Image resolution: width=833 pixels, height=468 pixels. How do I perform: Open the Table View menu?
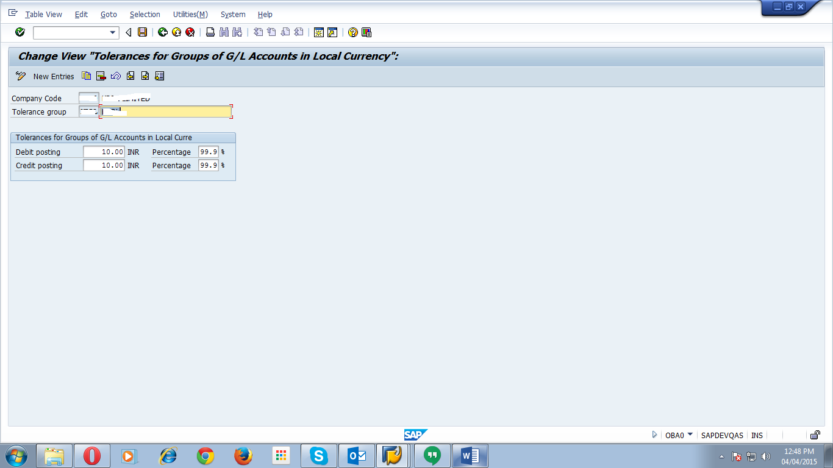[43, 14]
